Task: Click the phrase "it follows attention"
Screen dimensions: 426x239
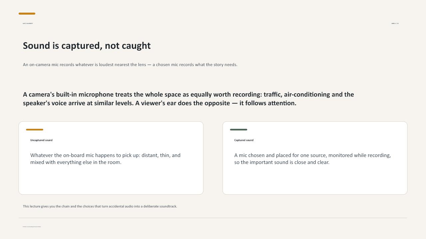Action: pyautogui.click(x=267, y=103)
